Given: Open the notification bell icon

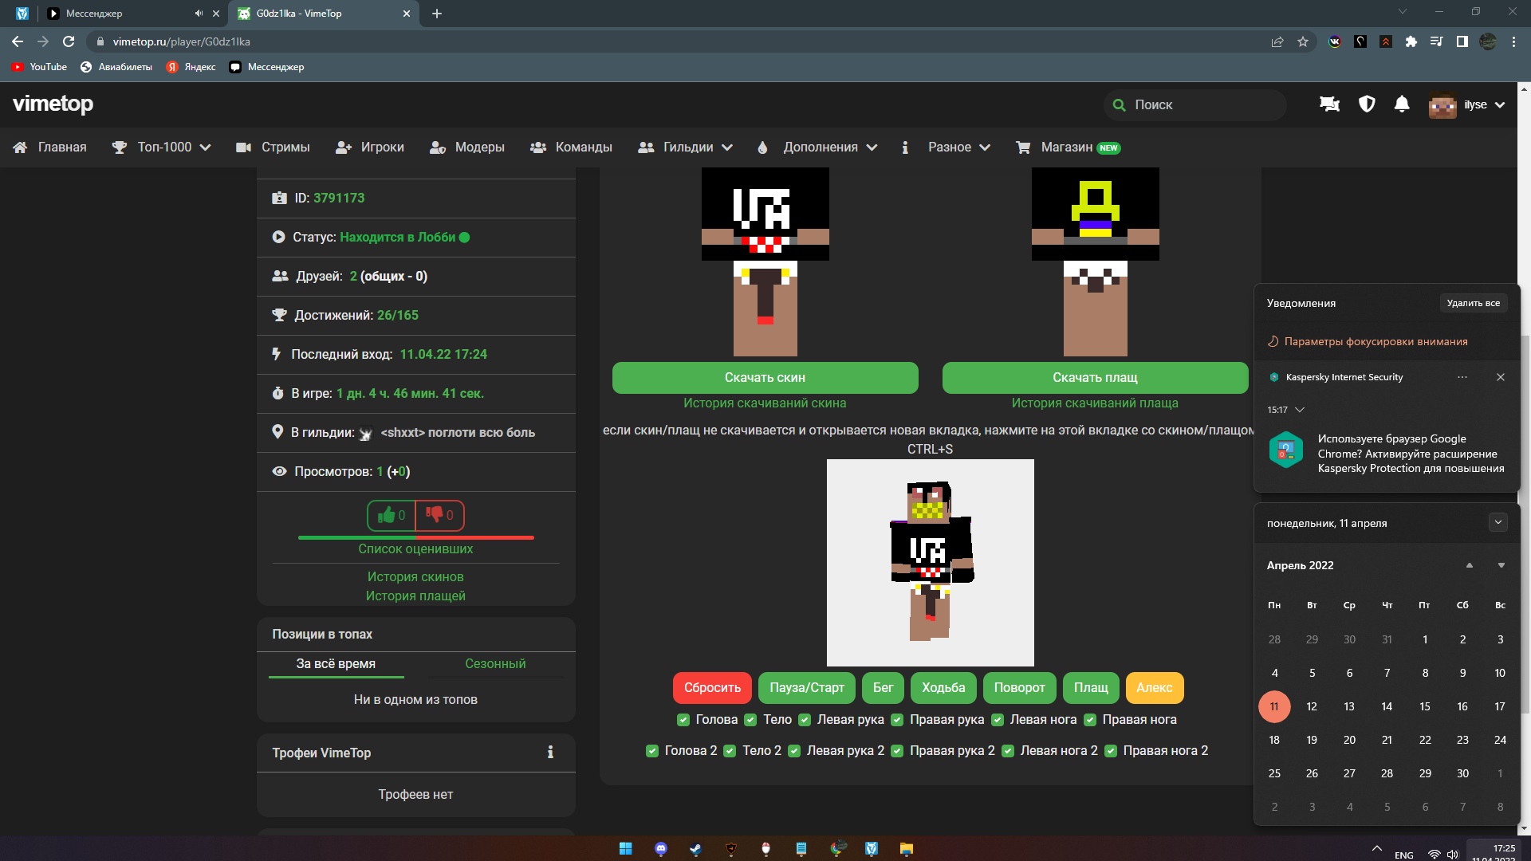Looking at the screenshot, I should tap(1402, 104).
